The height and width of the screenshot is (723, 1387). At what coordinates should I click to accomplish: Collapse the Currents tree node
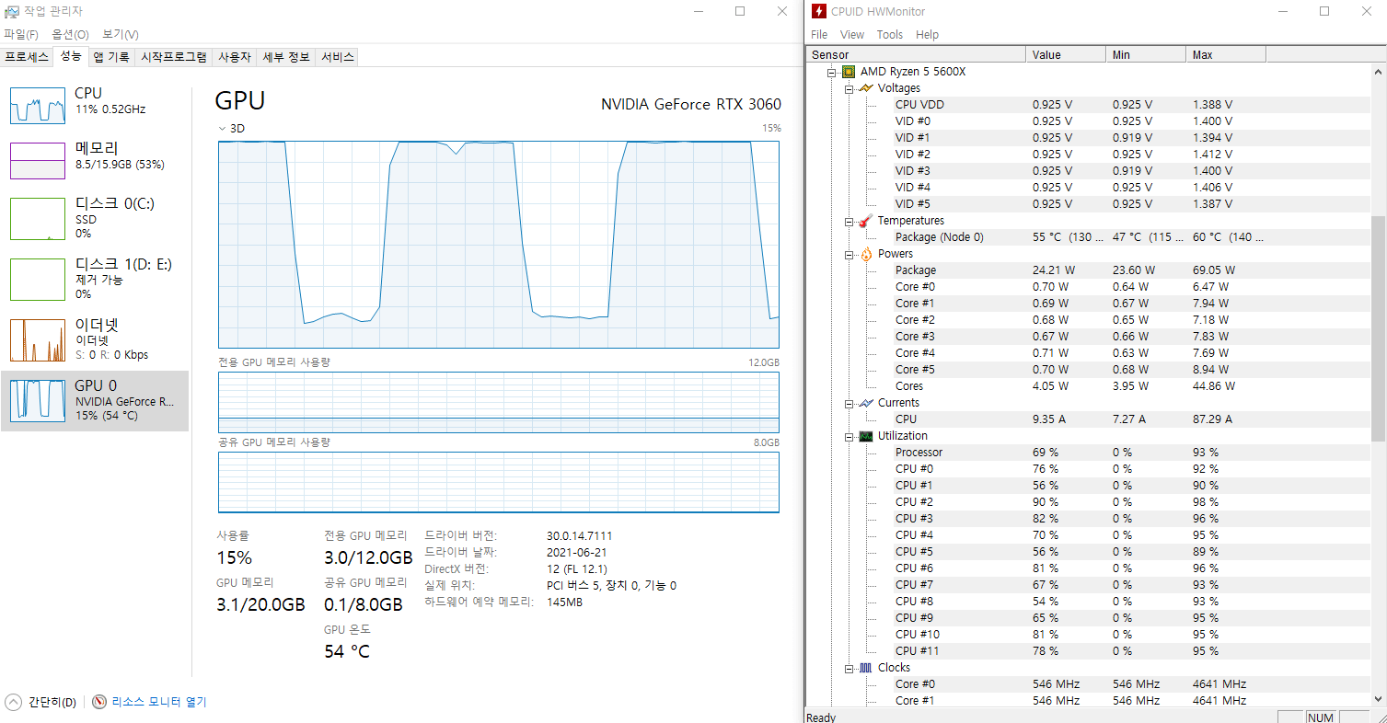click(849, 403)
